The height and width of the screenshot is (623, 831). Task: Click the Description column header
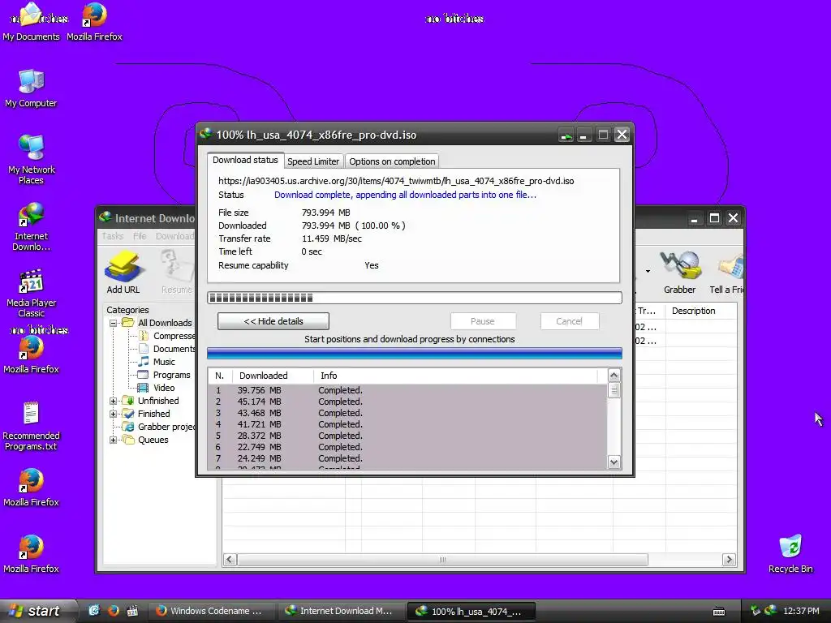coord(700,311)
